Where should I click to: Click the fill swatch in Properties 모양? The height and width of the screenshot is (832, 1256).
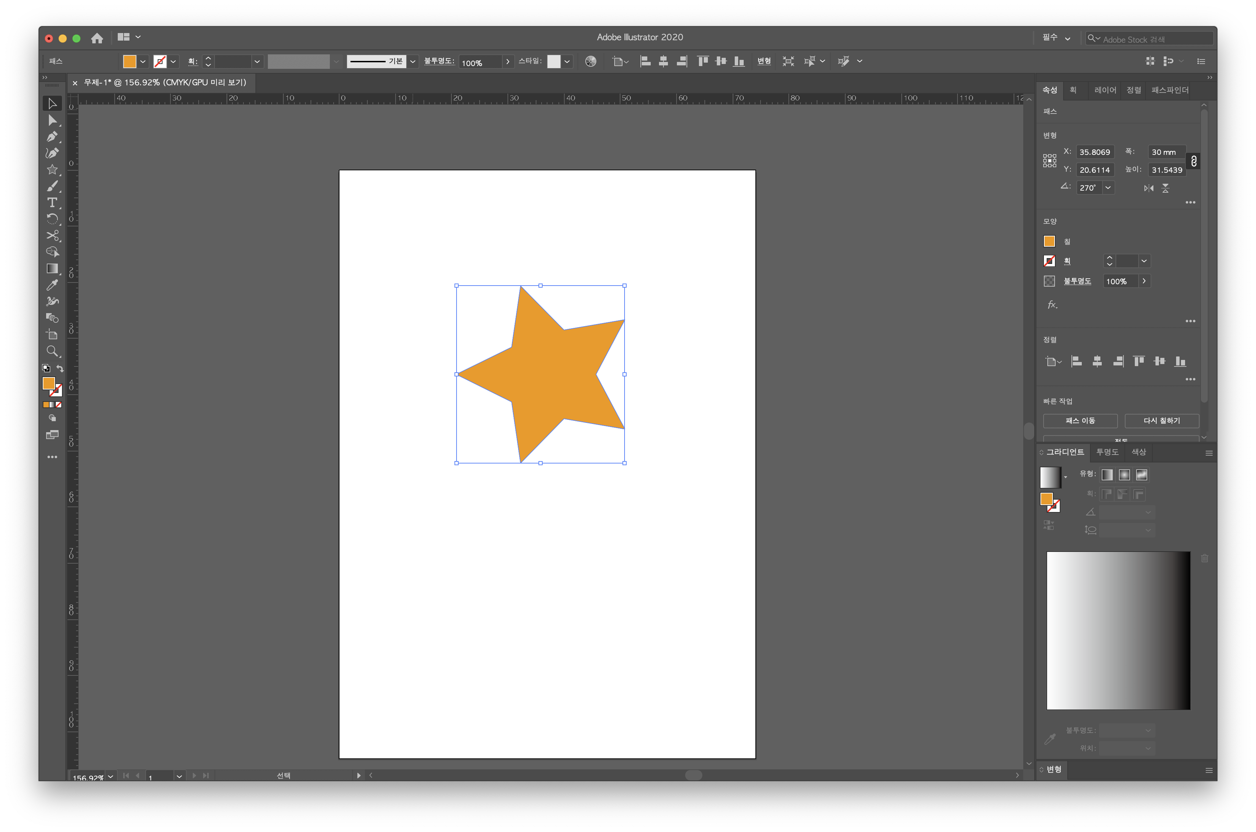[1049, 242]
